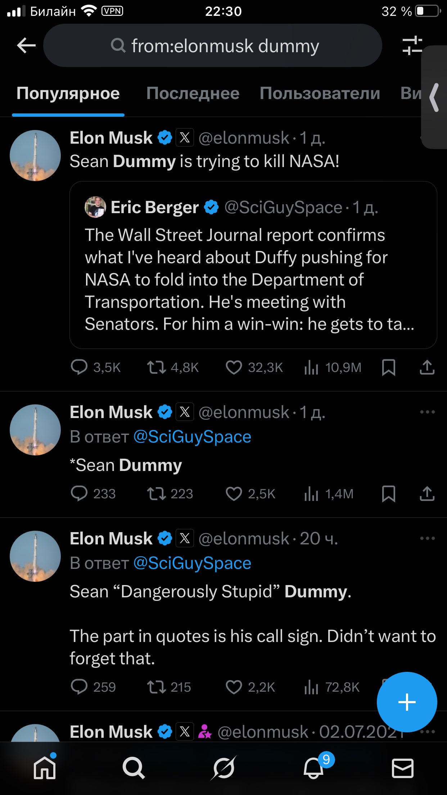Share the first tweet via share icon
This screenshot has width=447, height=795.
[427, 368]
